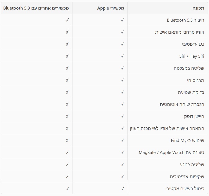Click the other-devices X mark for Find My row
This screenshot has height=196, width=209.
point(67,141)
